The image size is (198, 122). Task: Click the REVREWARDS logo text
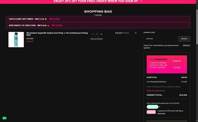tap(158, 59)
